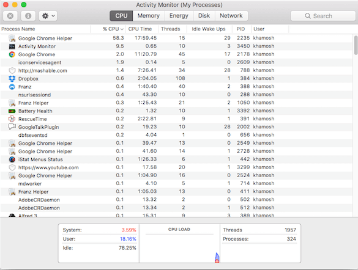Sort by Process Name column header
This screenshot has width=358, height=270.
click(x=18, y=29)
